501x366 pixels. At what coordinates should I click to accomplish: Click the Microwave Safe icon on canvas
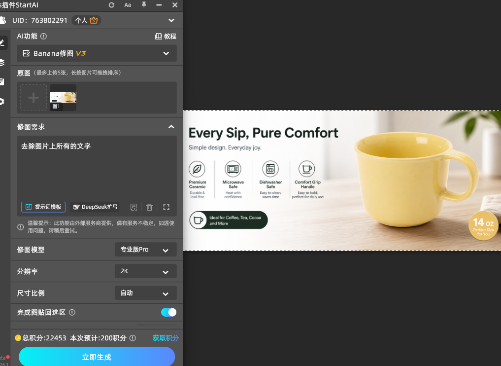(233, 169)
